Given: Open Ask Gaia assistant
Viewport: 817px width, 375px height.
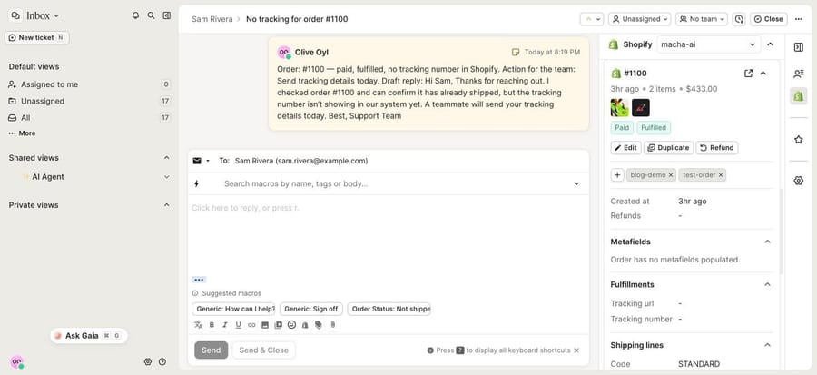Looking at the screenshot, I should pos(89,336).
